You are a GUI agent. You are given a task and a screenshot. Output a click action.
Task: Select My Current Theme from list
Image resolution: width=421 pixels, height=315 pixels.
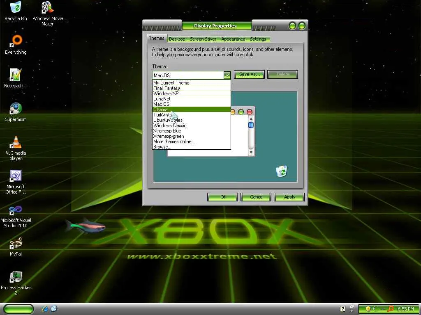[192, 83]
